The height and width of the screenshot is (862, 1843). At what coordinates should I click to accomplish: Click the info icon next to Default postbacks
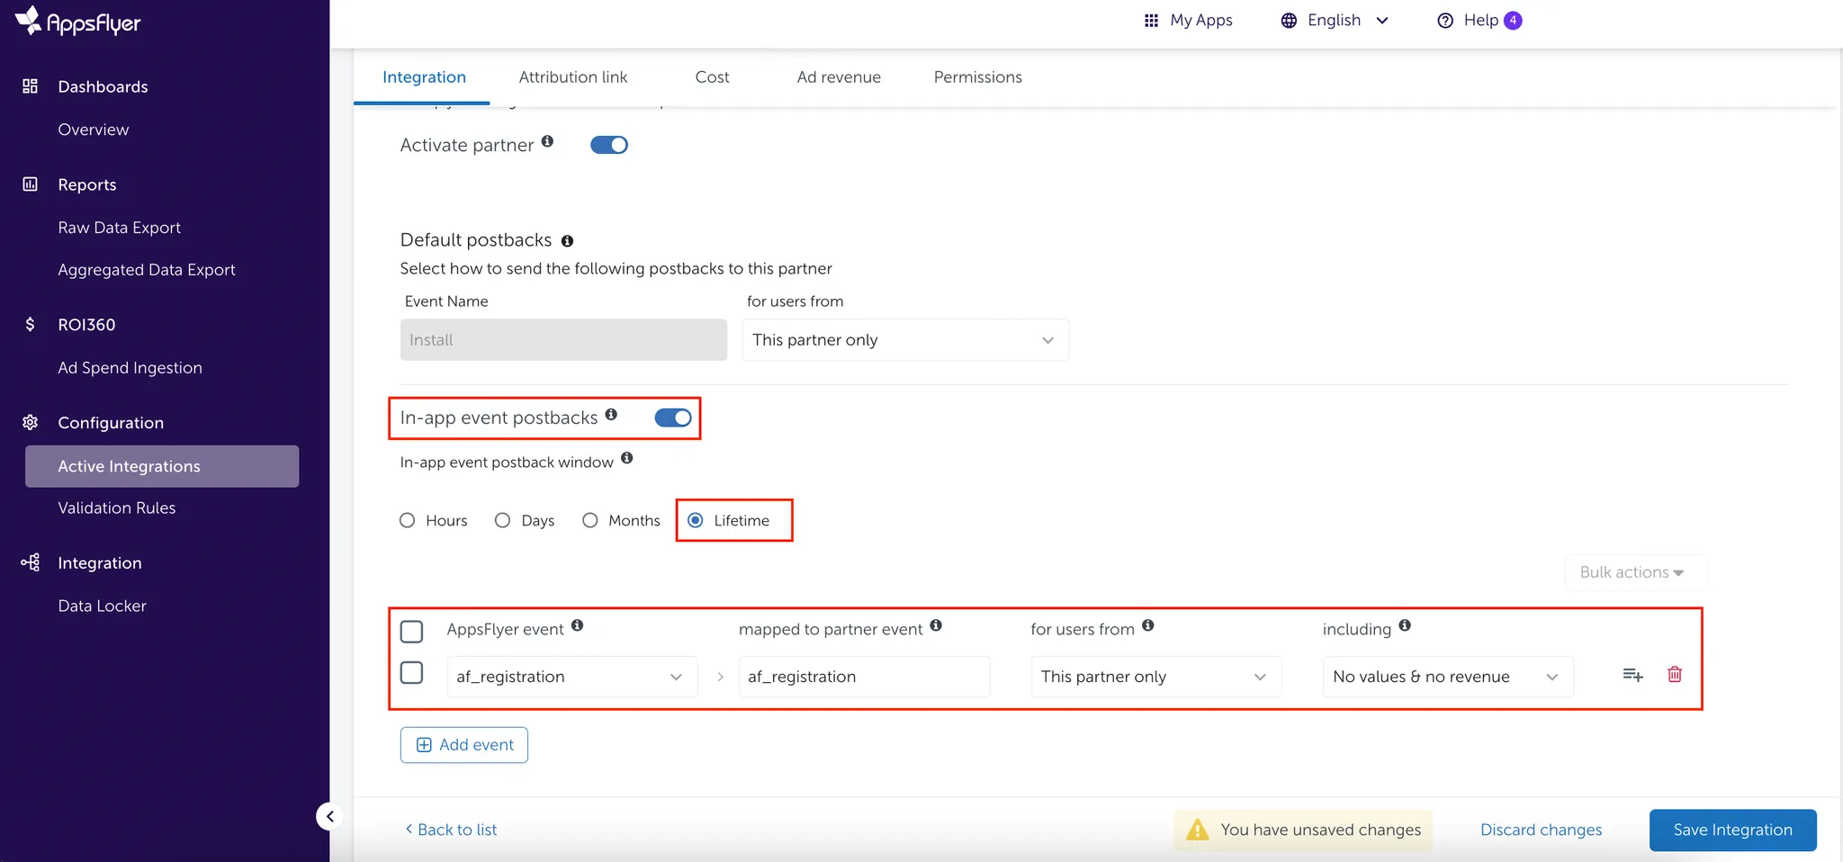[567, 241]
